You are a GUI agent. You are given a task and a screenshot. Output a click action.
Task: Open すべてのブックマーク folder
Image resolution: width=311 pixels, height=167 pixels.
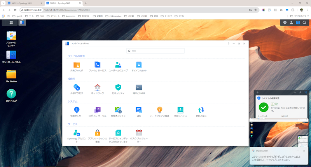click(299, 16)
